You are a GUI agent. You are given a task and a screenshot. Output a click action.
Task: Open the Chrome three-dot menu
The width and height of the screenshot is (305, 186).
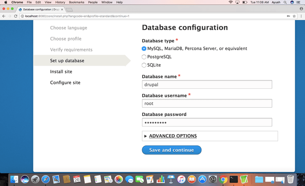tap(301, 16)
